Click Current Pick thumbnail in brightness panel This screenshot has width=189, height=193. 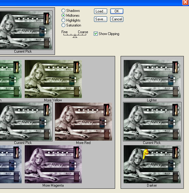point(152,121)
